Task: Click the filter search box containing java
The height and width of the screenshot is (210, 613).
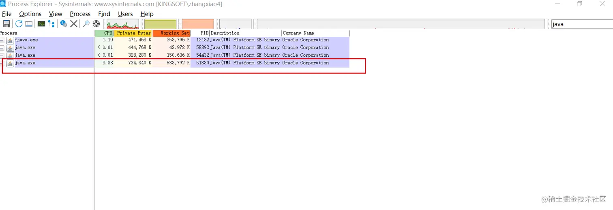Action: point(582,24)
